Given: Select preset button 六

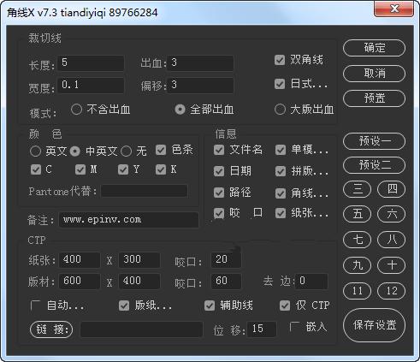Looking at the screenshot, I should [391, 214].
